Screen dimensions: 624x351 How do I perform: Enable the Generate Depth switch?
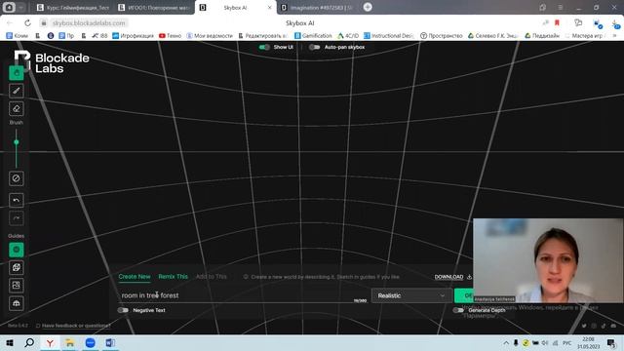tap(458, 310)
